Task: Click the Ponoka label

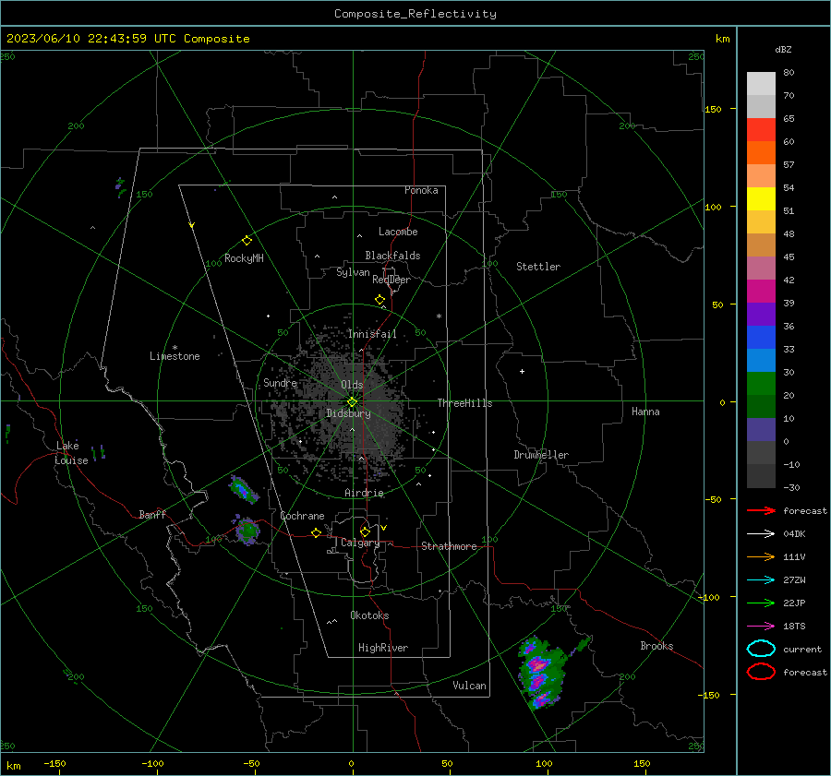Action: [x=421, y=190]
